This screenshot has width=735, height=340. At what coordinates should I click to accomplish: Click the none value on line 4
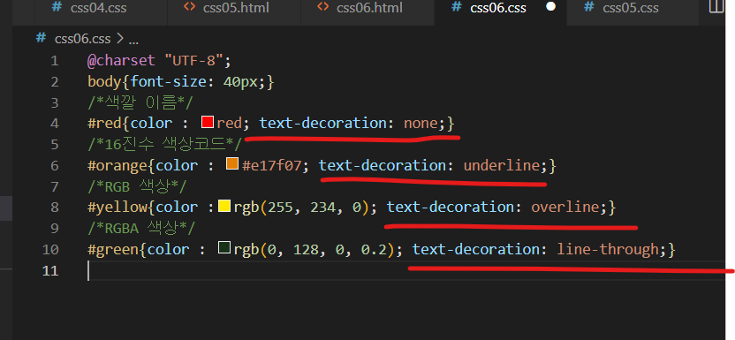click(x=421, y=124)
